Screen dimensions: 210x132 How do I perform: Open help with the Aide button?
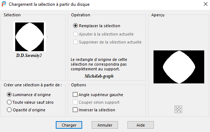(140, 125)
